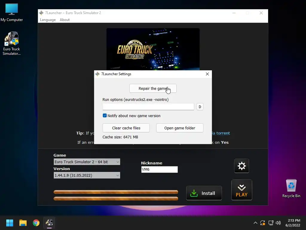Viewport: 306px width, 230px height.
Task: Open File Explorer from taskbar
Action: [23, 223]
